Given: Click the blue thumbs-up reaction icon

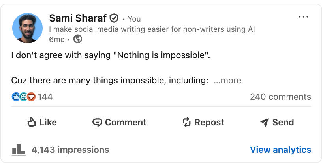Looking at the screenshot, I should click(x=16, y=97).
